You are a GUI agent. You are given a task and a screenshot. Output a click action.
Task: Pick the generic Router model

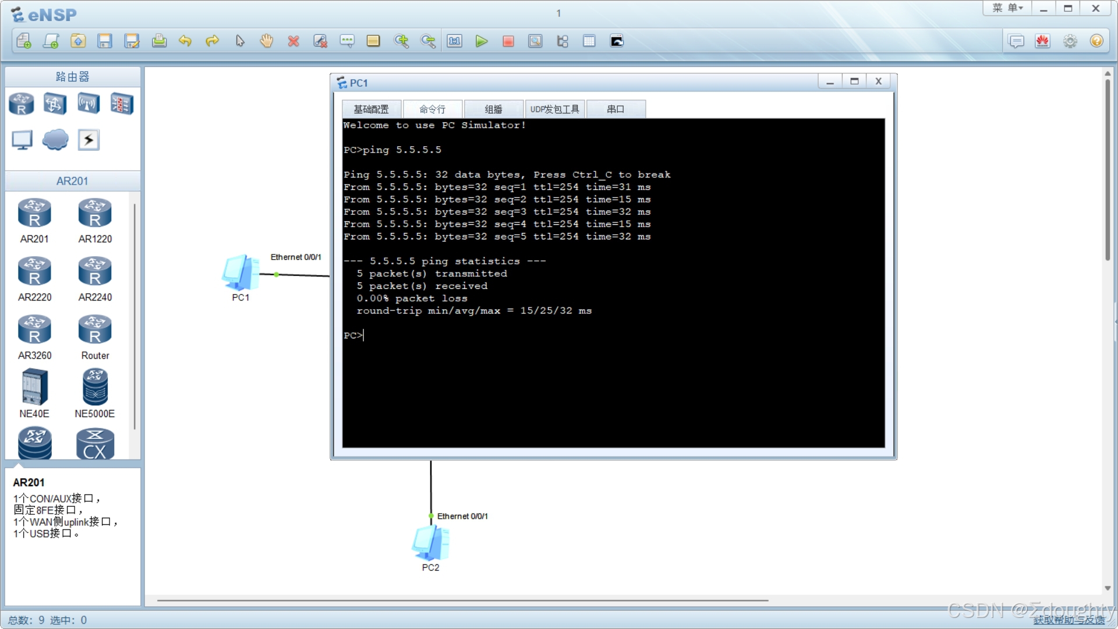pyautogui.click(x=95, y=337)
